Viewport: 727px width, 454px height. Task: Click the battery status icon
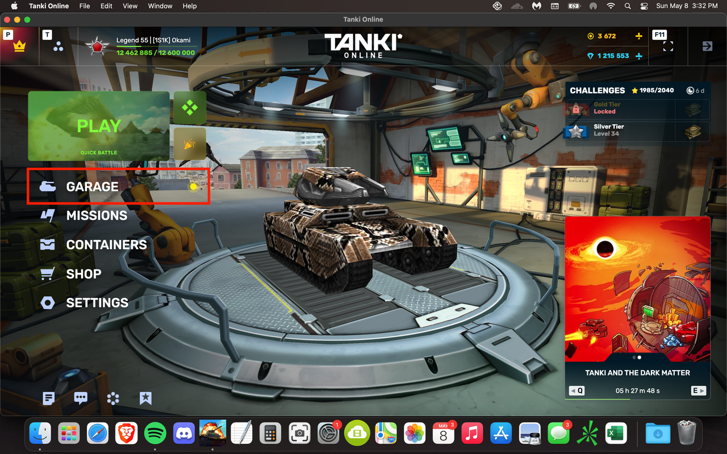(x=574, y=6)
